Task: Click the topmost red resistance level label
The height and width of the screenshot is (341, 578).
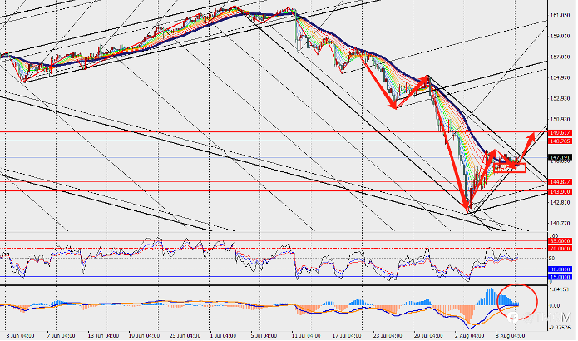Action: click(560, 133)
